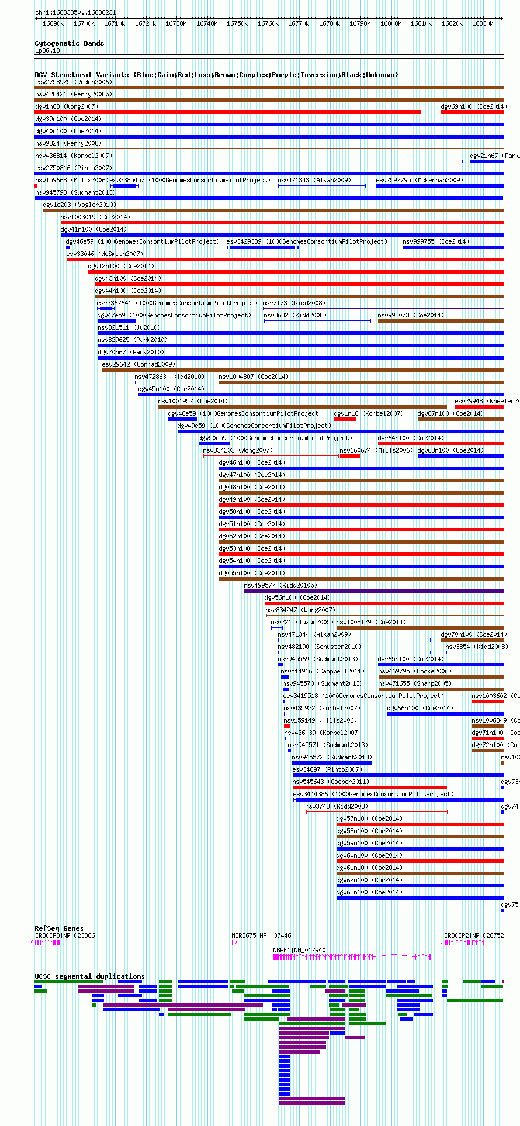Click the 1p36.13 cytogenetic band label
The image size is (520, 1126).
(47, 51)
